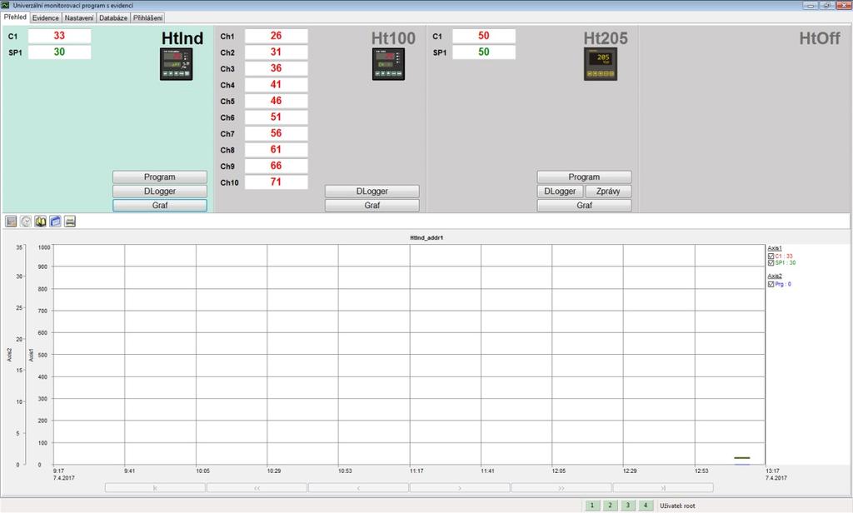Viewport: 853px width, 513px height.
Task: Click the DLogger button in HtInd panel
Action: (x=160, y=191)
